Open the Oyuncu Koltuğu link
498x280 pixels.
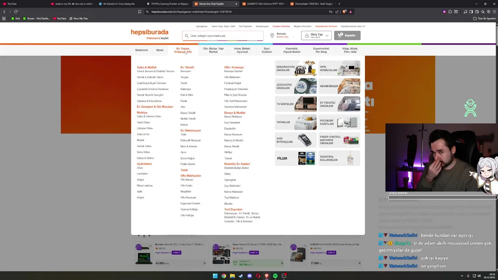click(189, 209)
